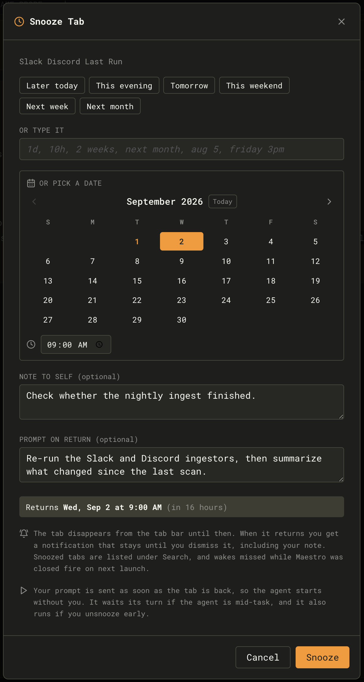Select September 12 on the calendar

(316, 261)
